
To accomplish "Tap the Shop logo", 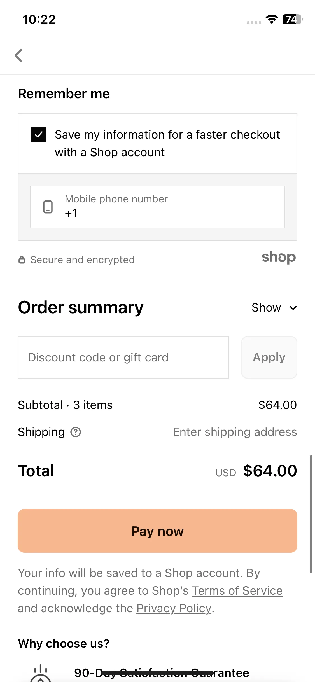I will pyautogui.click(x=279, y=257).
